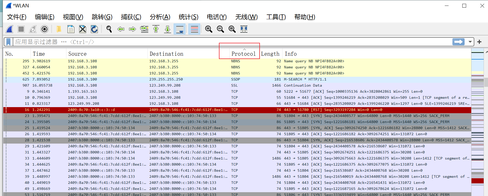Select packet 907 SSL Continuation Data row

pyautogui.click(x=237, y=85)
